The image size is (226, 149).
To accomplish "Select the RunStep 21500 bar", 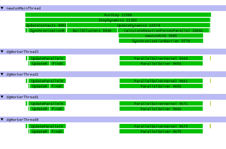I will coord(118,15).
